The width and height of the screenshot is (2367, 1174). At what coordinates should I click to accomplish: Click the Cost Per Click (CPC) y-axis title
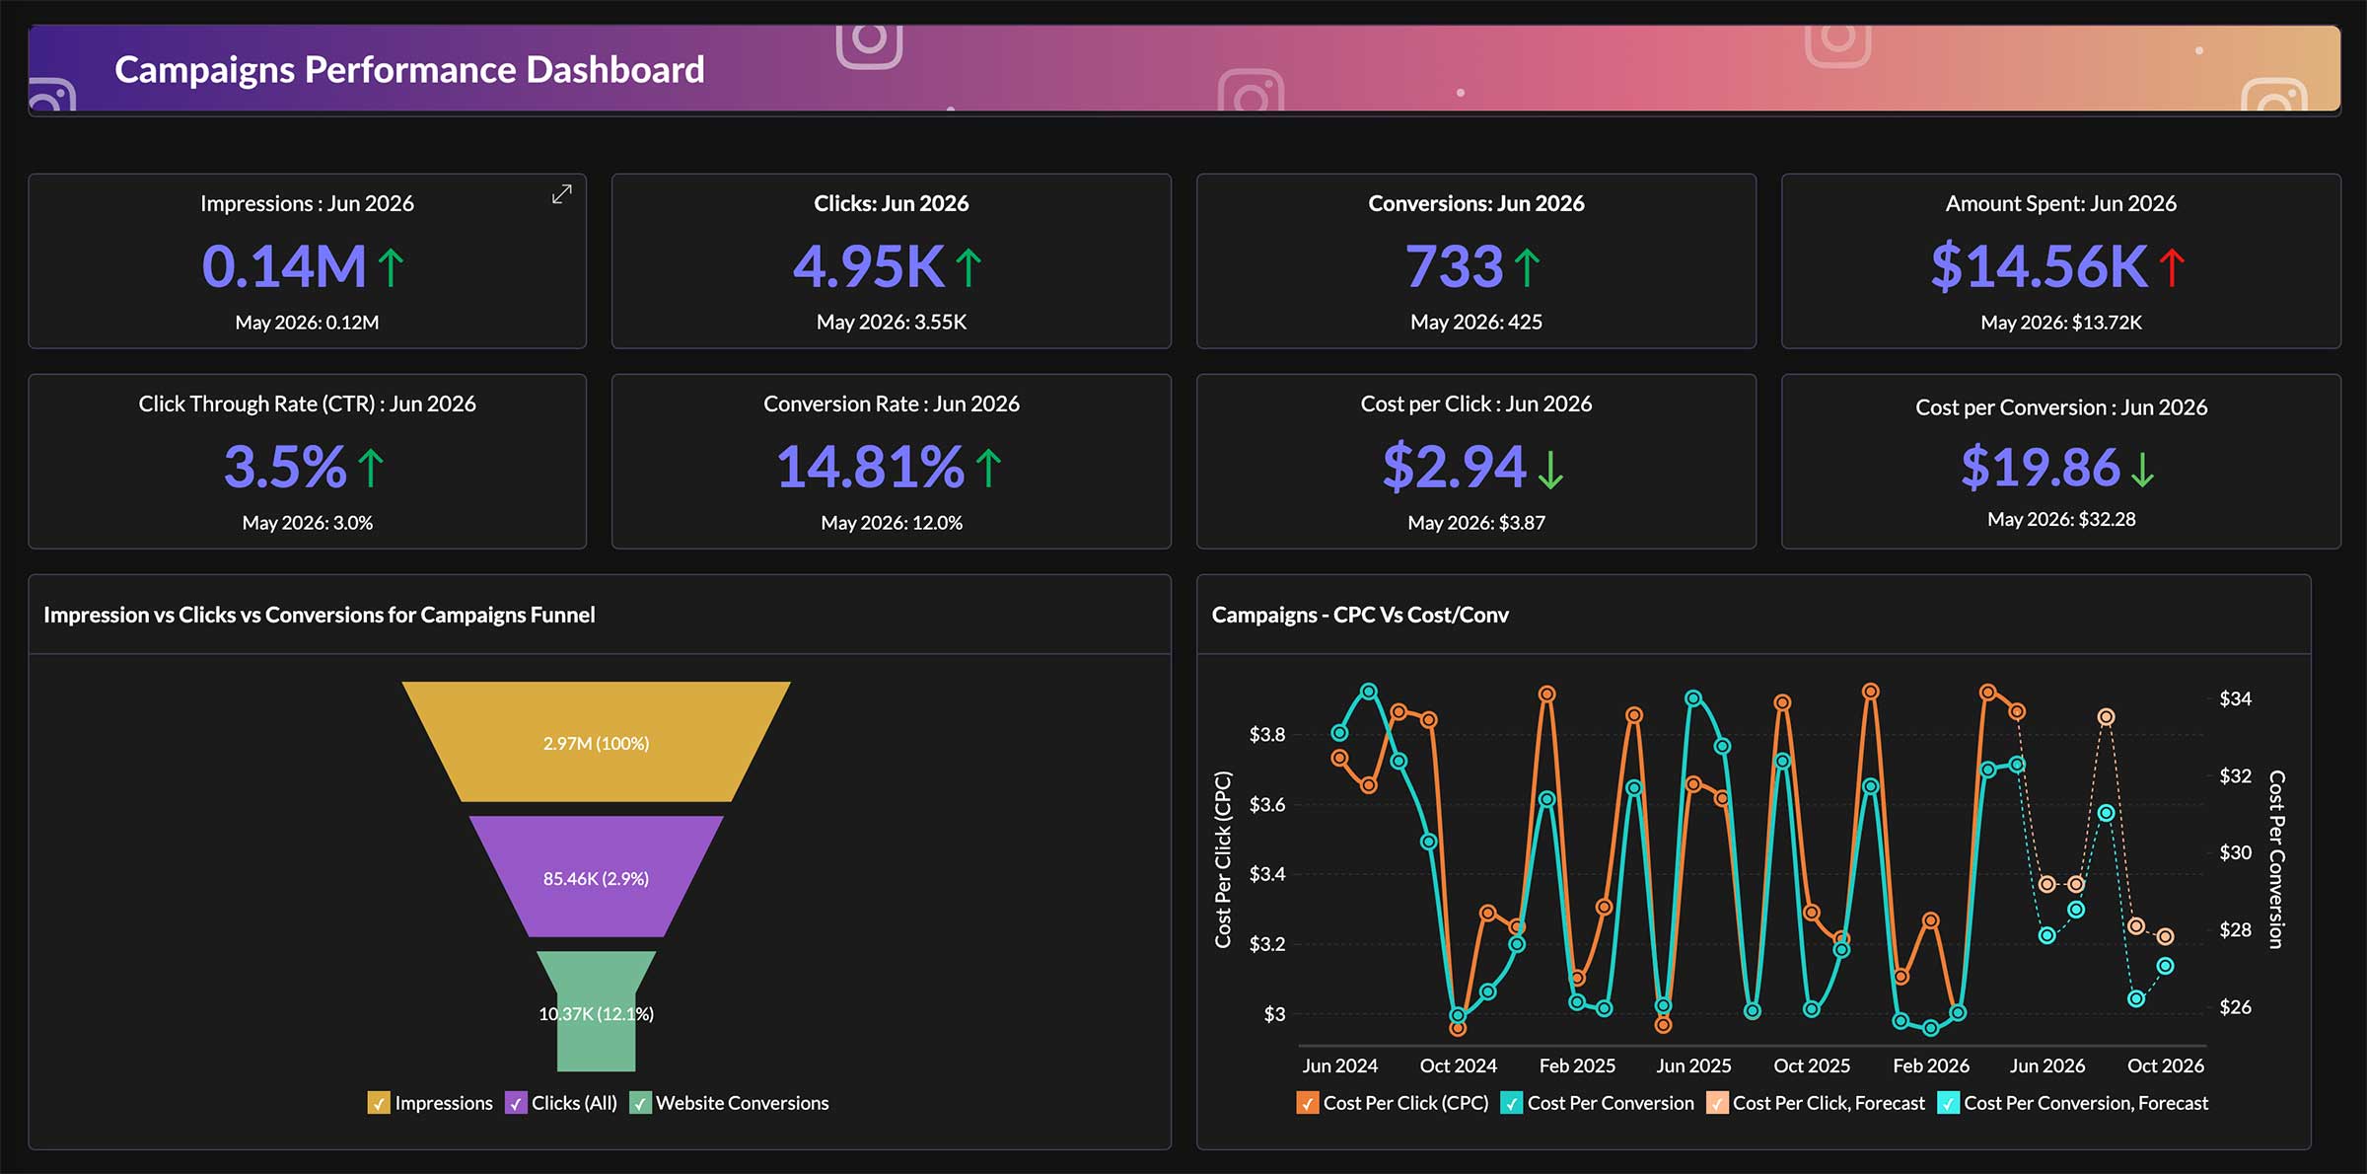(x=1223, y=859)
